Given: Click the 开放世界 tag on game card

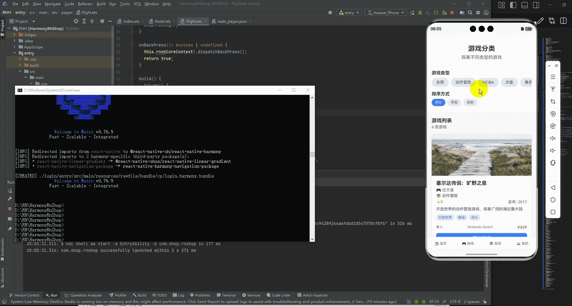Looking at the screenshot, I should 445,217.
